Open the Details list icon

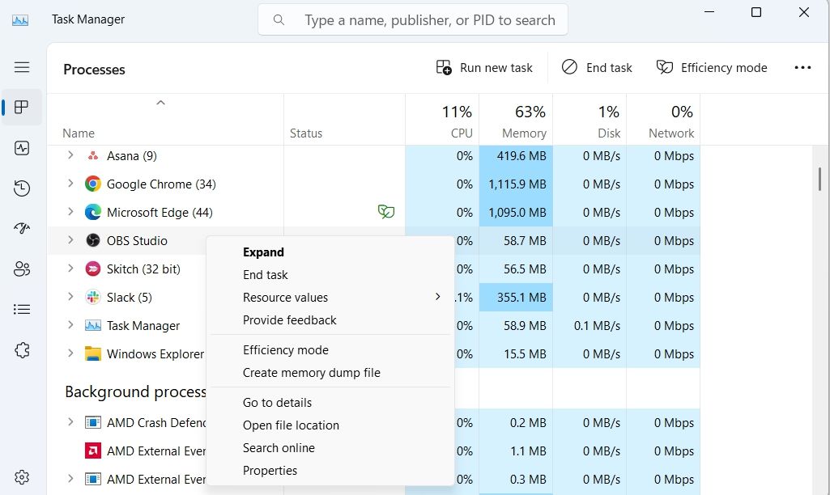pos(22,310)
